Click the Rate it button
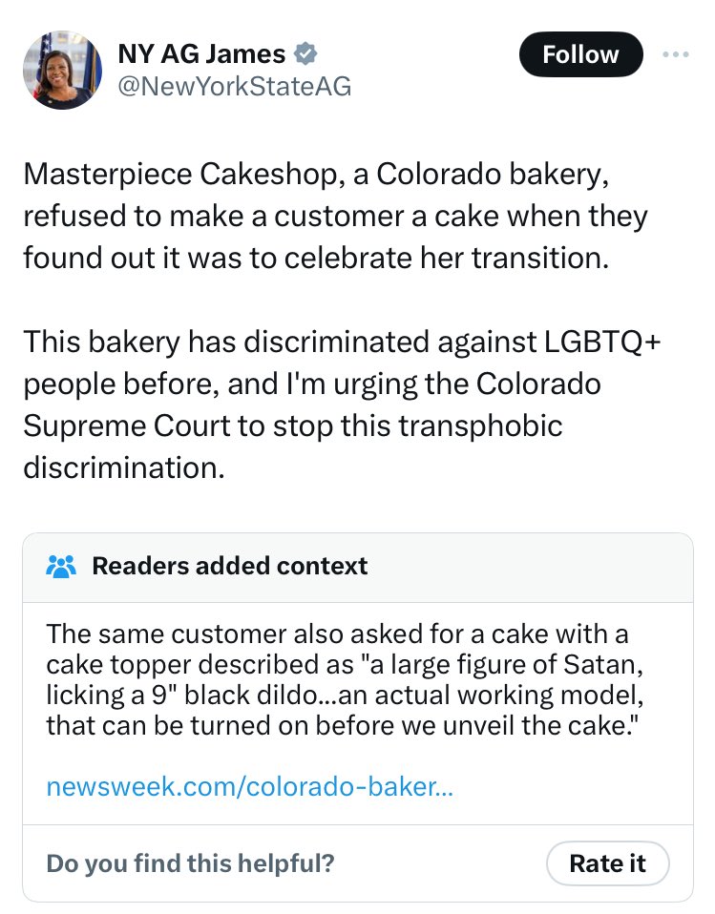Screen dimensions: 715x914 [608, 863]
